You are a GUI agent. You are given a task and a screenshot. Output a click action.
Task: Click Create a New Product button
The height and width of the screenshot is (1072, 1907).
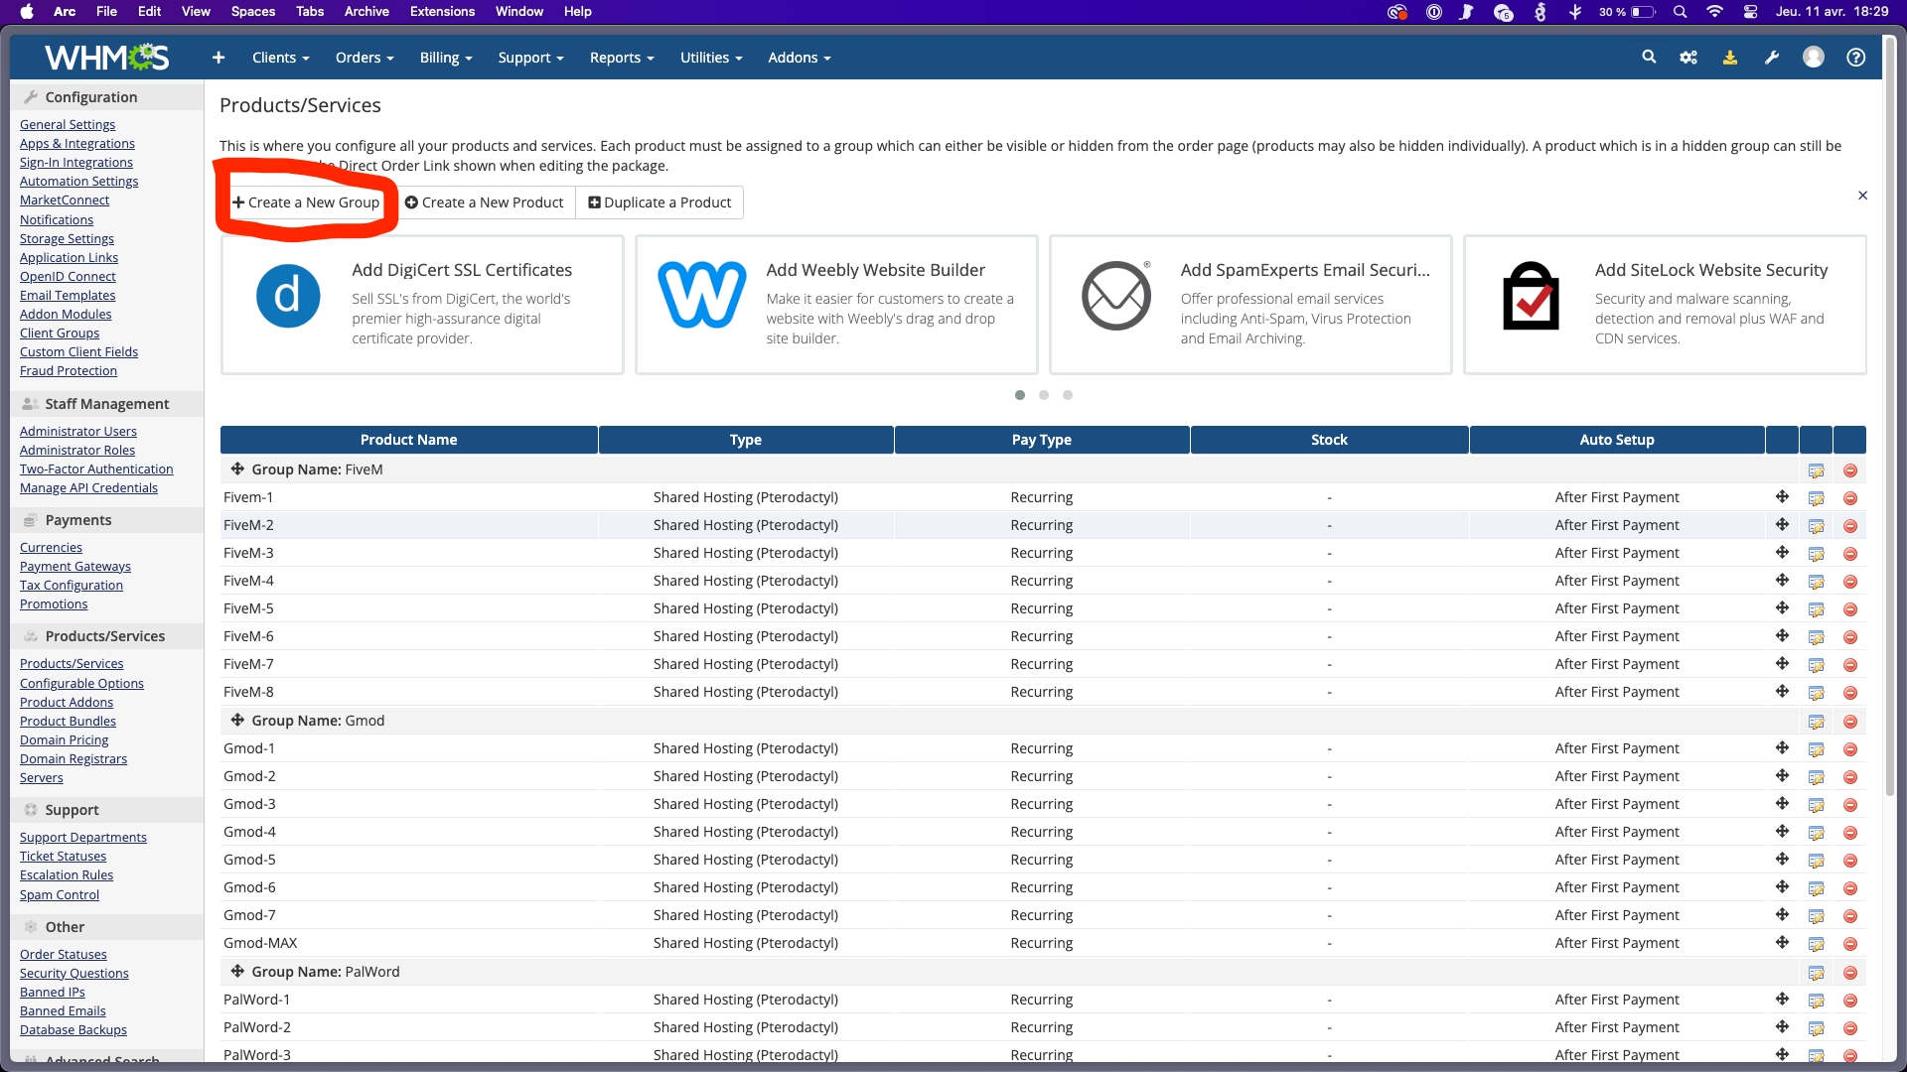[484, 202]
